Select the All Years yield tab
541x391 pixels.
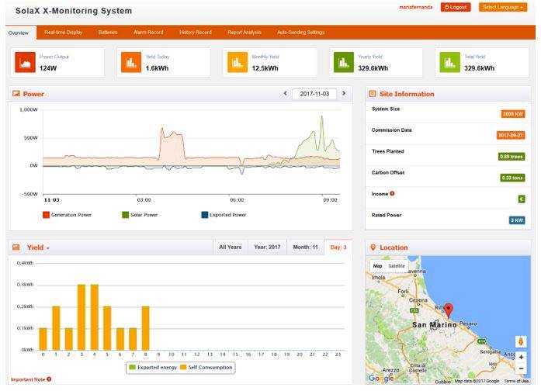tap(230, 247)
